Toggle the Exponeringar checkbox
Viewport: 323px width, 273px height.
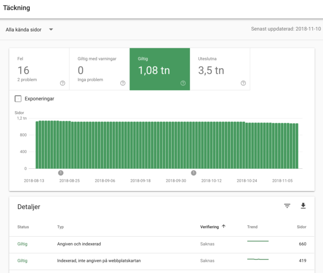click(x=18, y=99)
